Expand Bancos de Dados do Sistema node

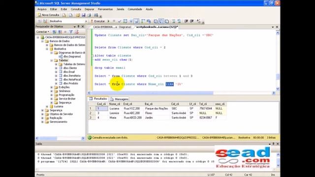47,45
